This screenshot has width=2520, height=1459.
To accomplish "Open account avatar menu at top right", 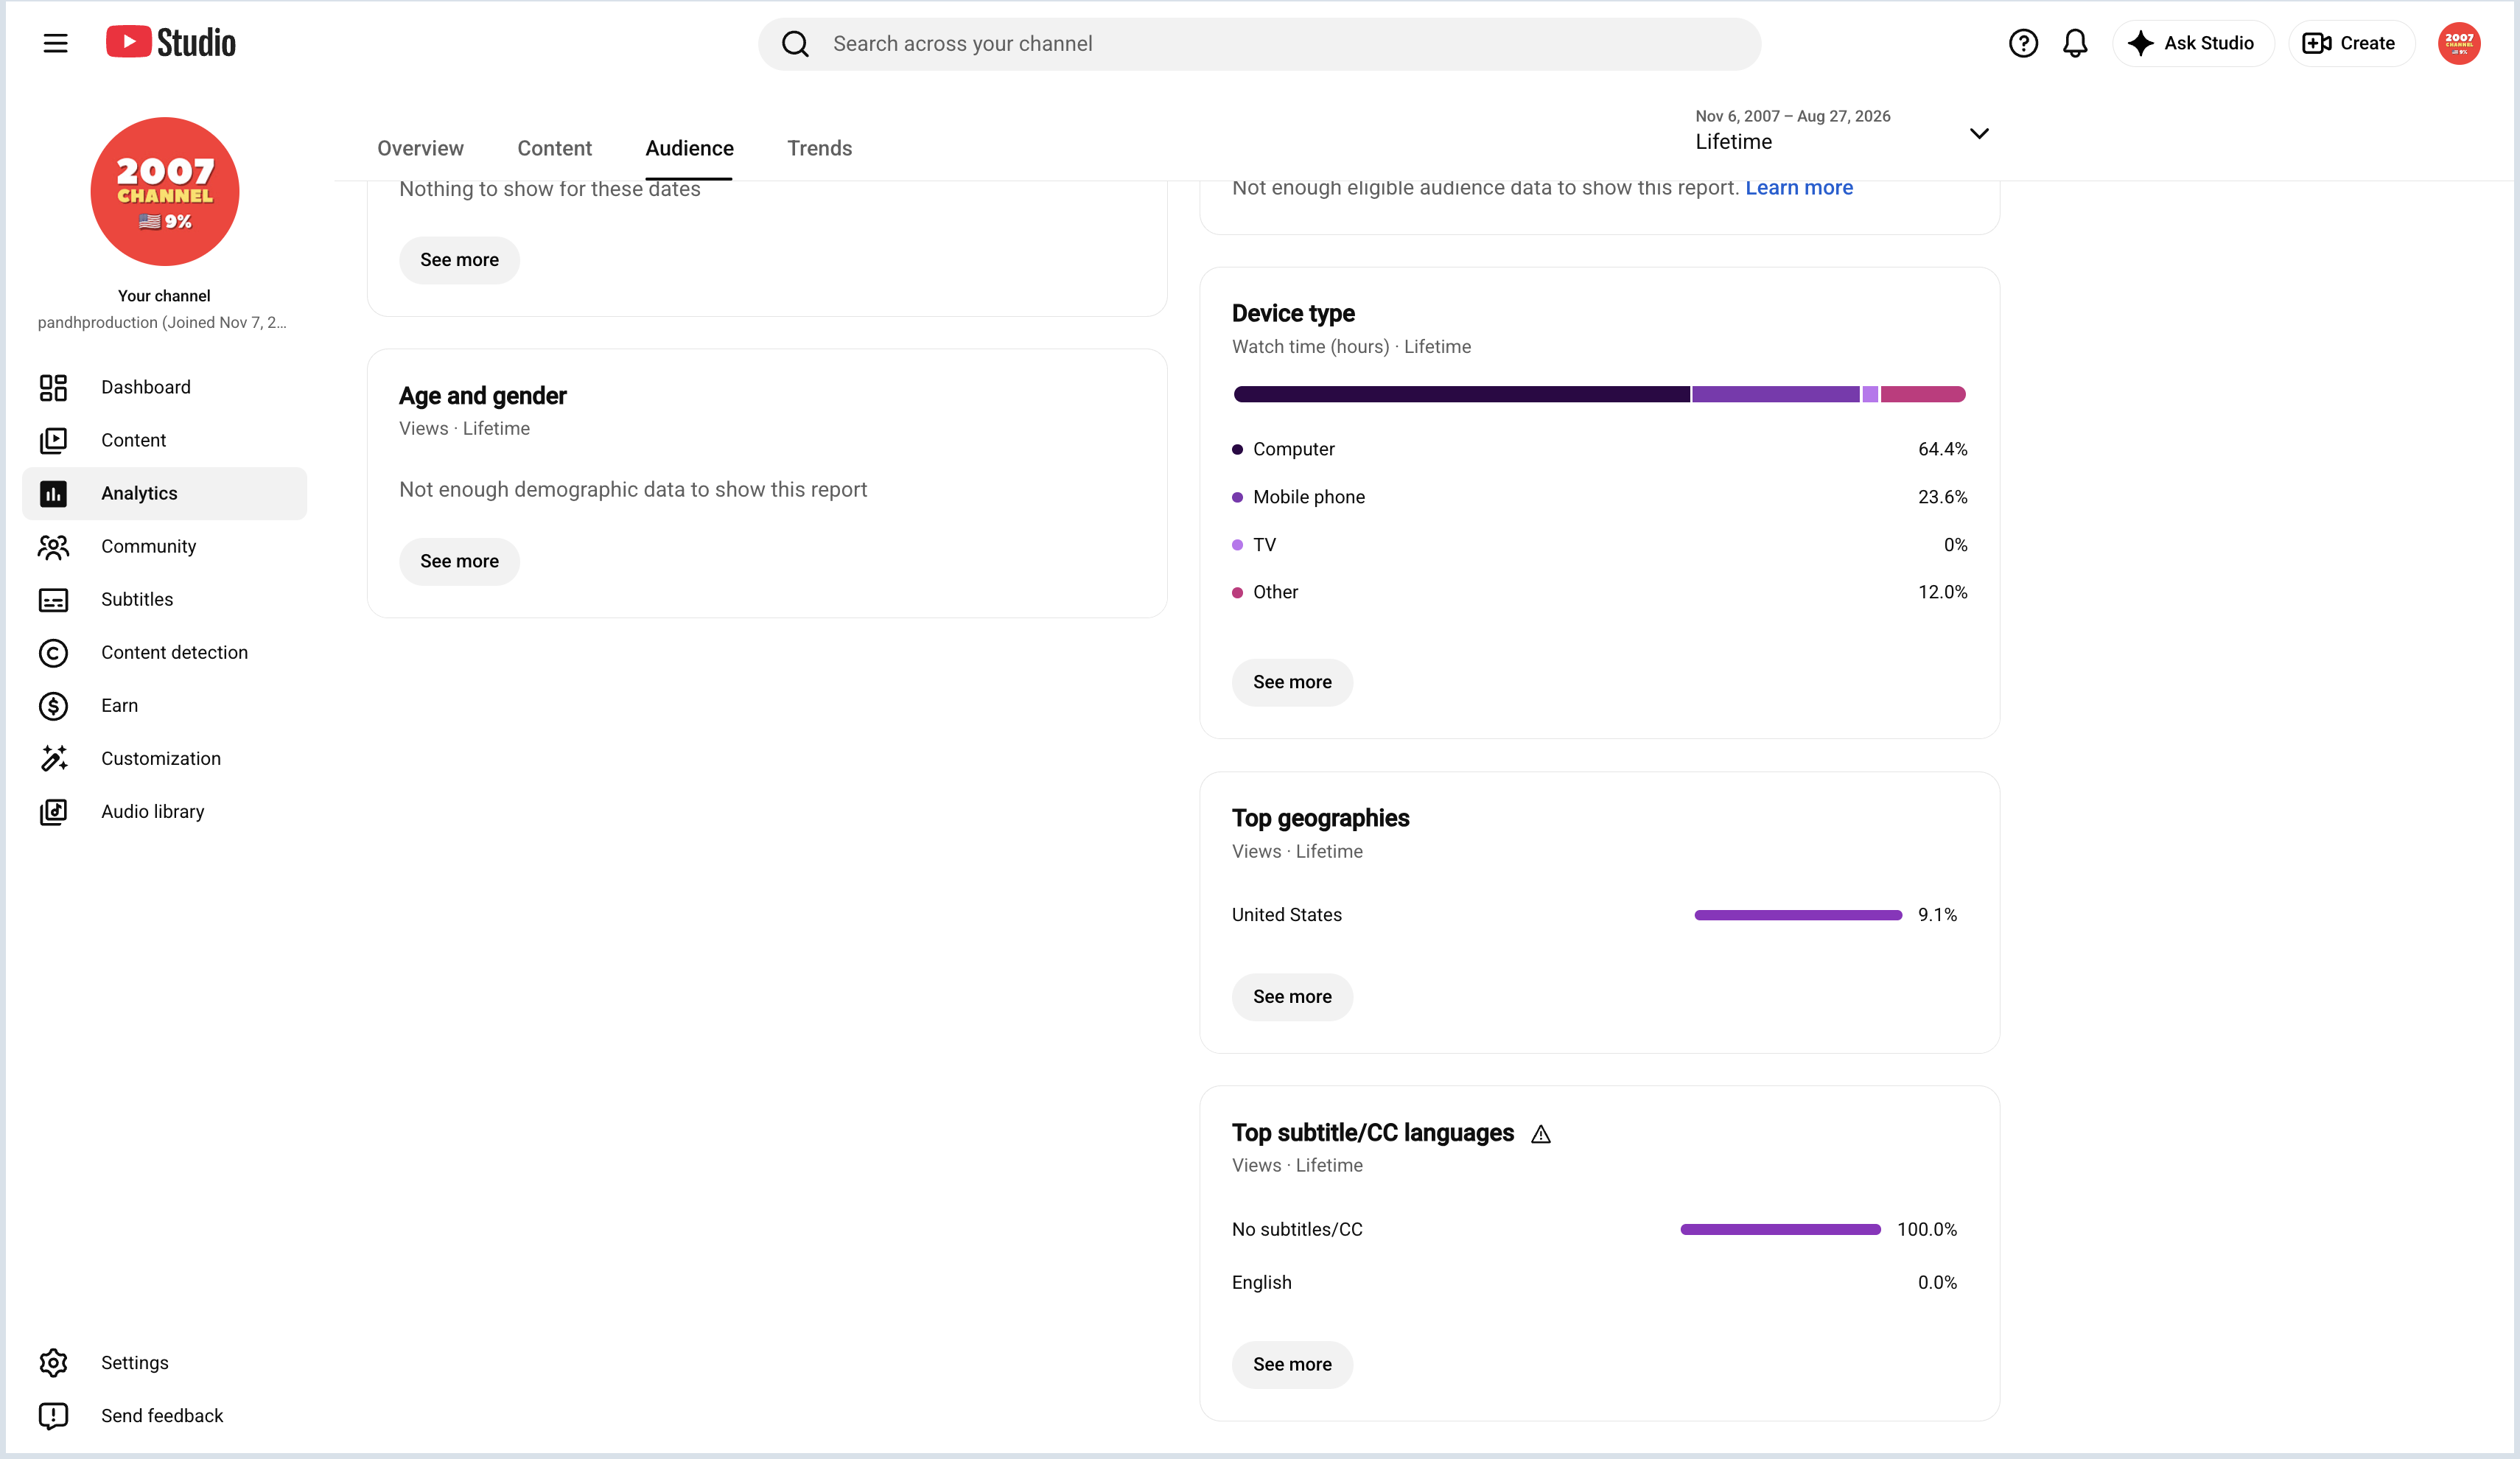I will tap(2458, 43).
